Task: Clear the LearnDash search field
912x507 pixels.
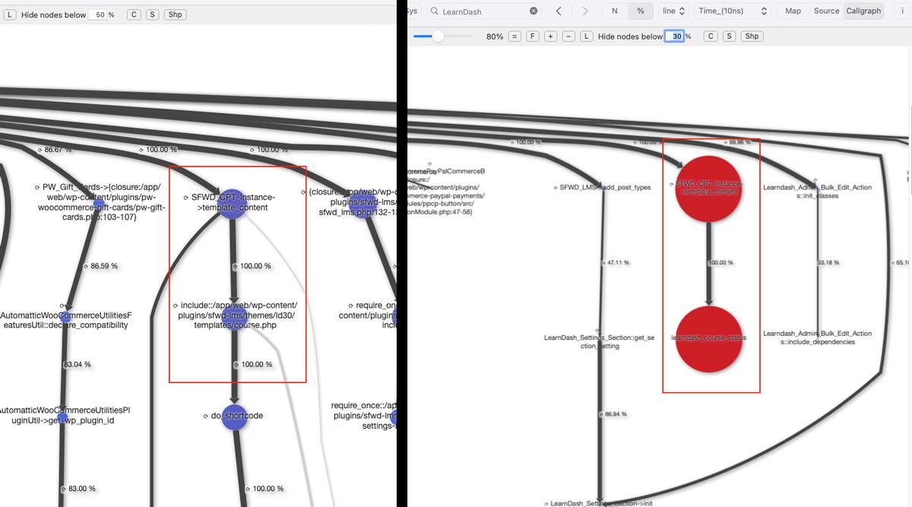Action: [534, 11]
